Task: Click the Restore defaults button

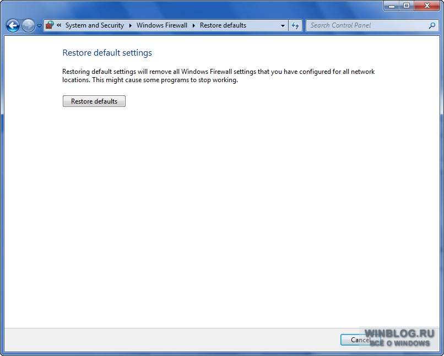Action: pos(94,101)
